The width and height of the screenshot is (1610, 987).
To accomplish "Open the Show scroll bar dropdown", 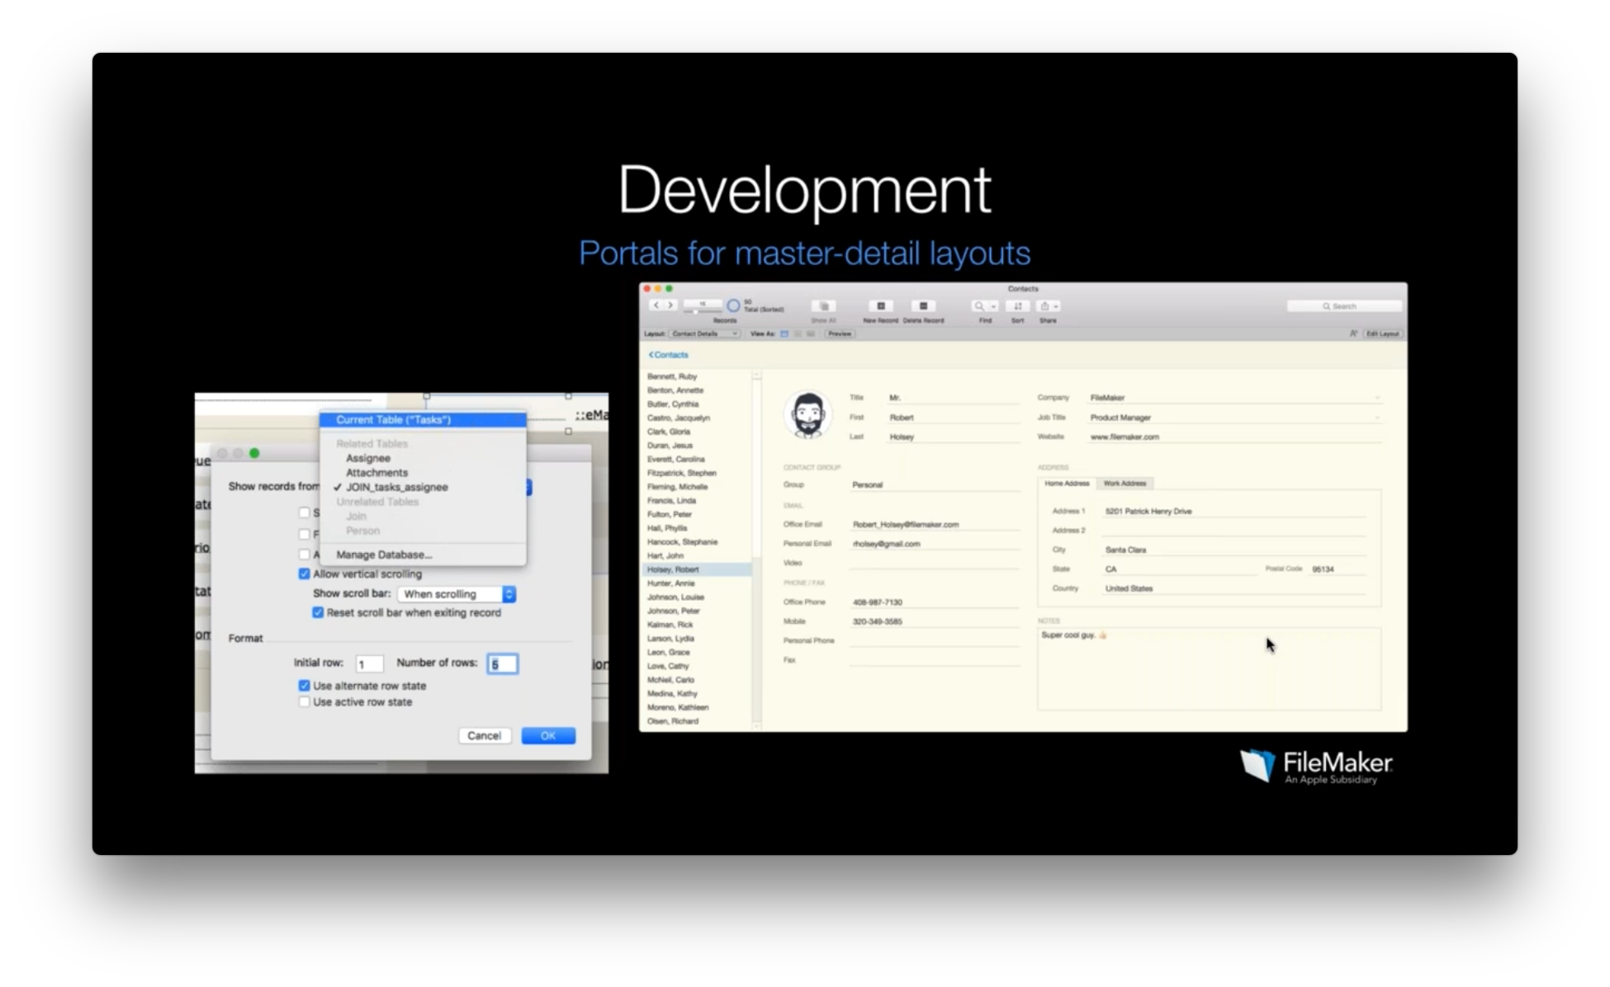I will [457, 594].
